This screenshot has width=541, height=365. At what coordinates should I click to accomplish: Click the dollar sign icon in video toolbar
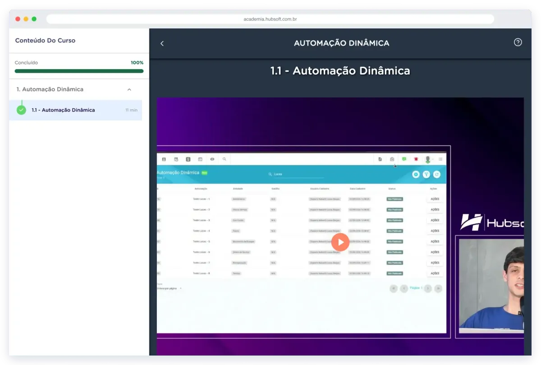click(x=188, y=159)
